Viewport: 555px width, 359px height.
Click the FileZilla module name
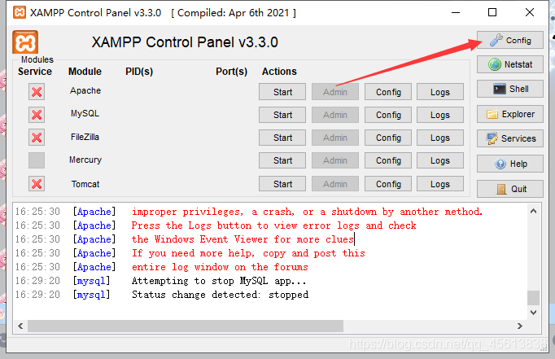point(85,137)
